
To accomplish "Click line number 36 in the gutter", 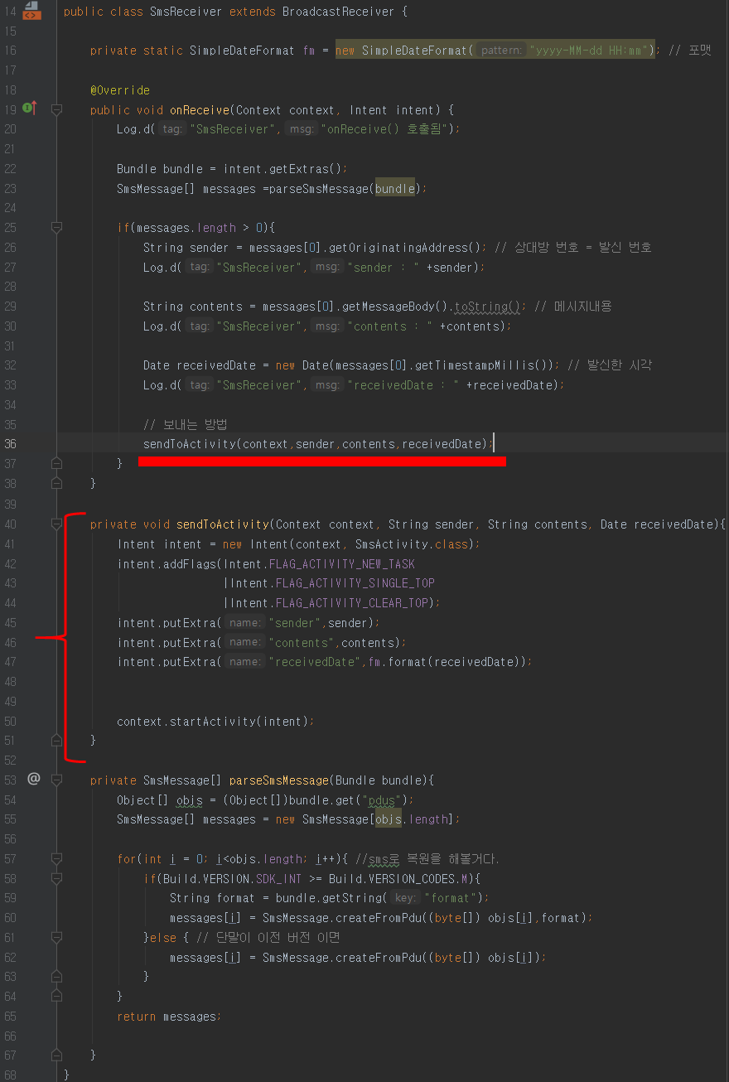I will coord(10,444).
